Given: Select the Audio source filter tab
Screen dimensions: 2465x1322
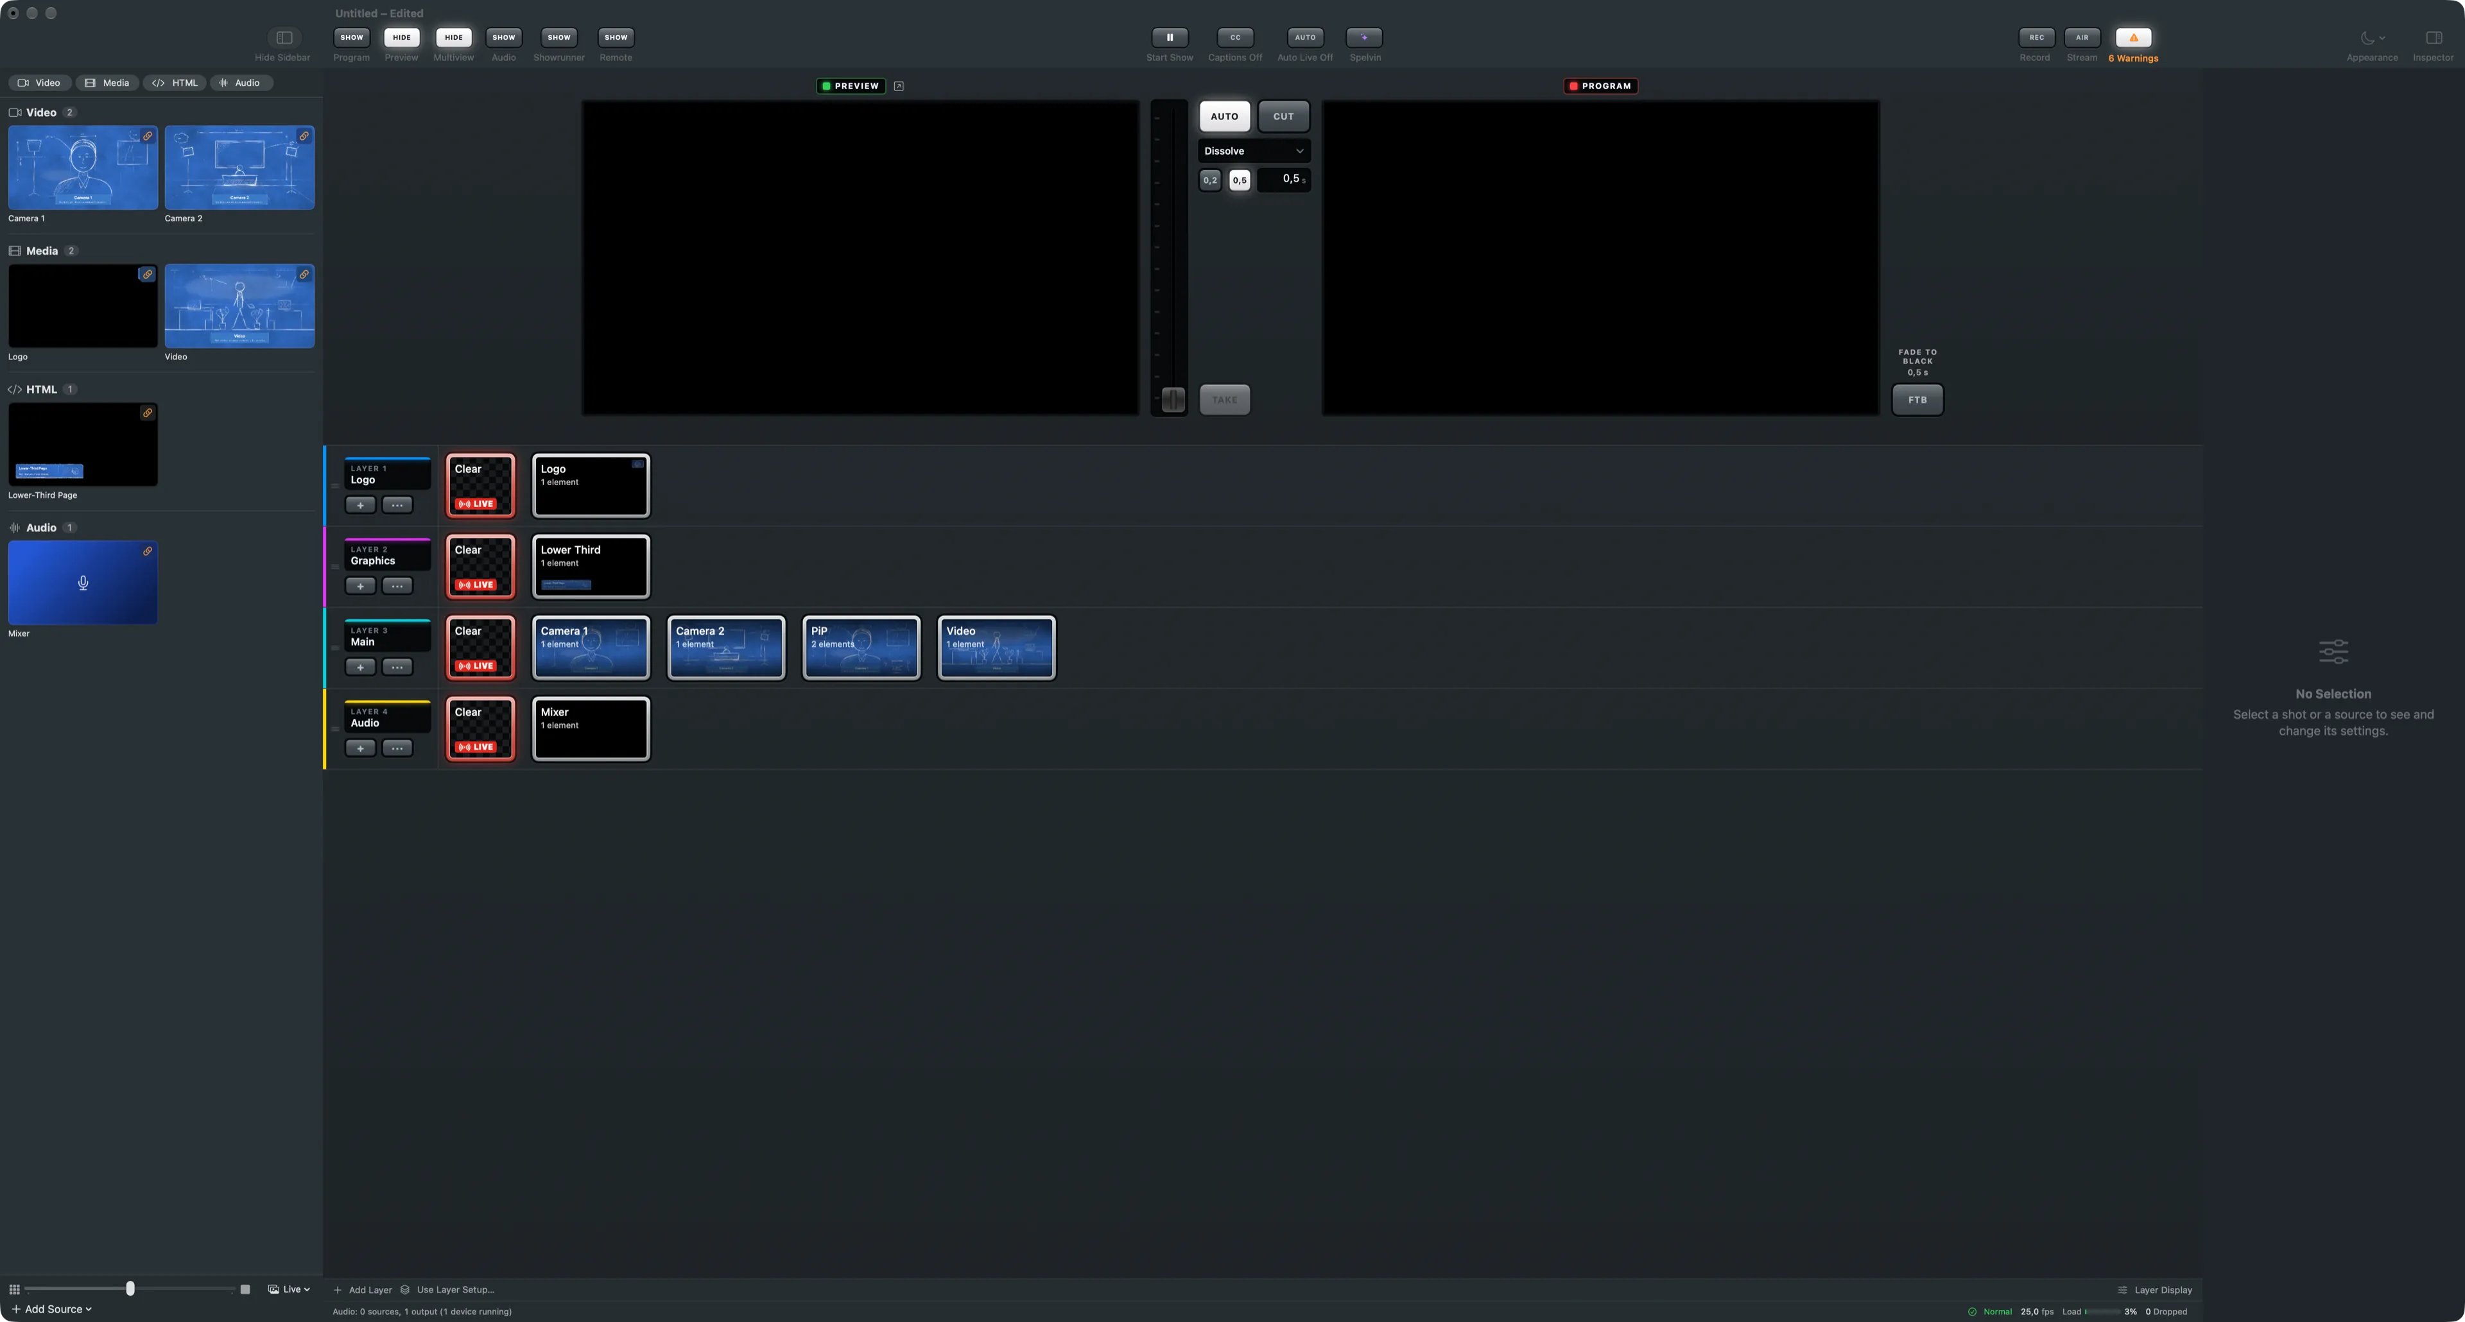Looking at the screenshot, I should pyautogui.click(x=241, y=83).
